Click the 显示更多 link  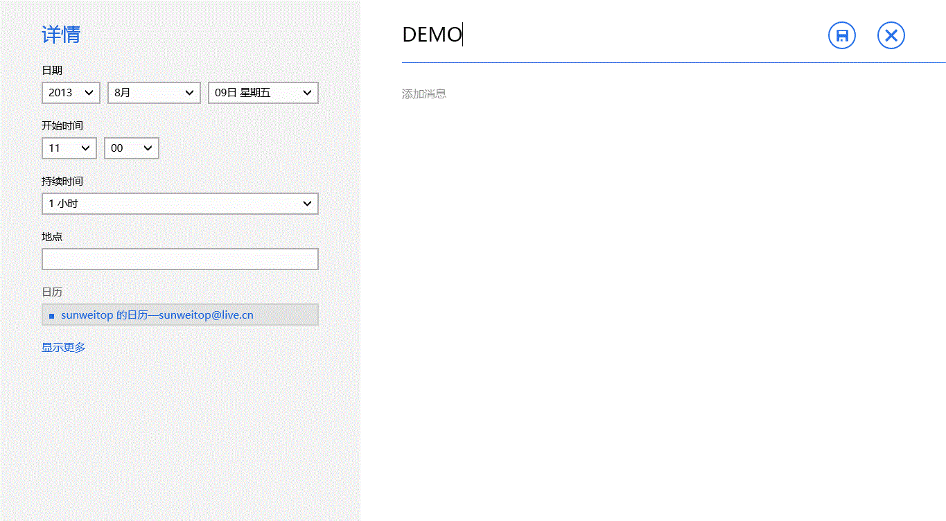64,348
